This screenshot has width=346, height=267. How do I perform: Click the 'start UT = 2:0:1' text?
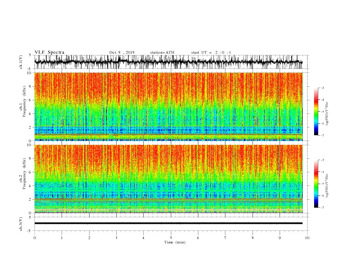211,52
